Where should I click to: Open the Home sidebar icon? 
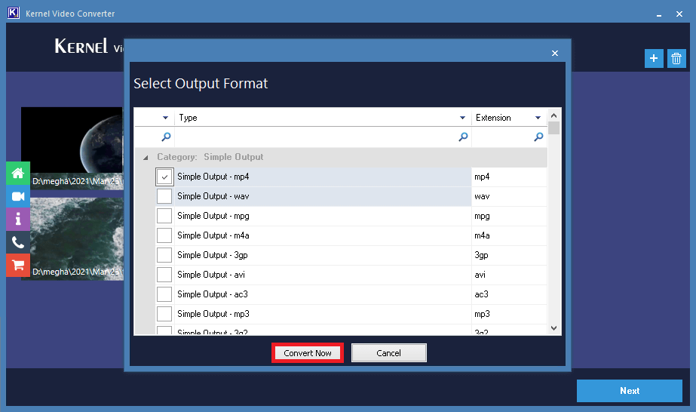coord(18,173)
